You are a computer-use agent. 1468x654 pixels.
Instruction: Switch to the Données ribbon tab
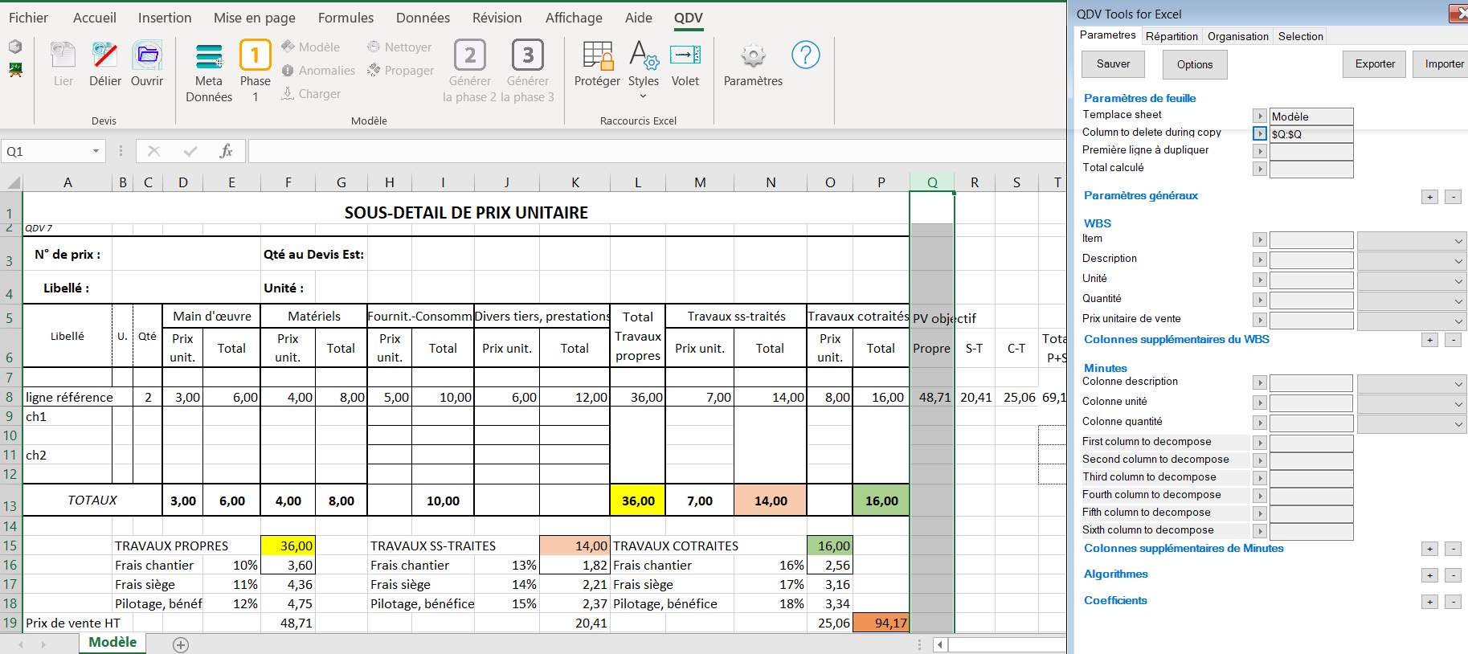point(423,18)
